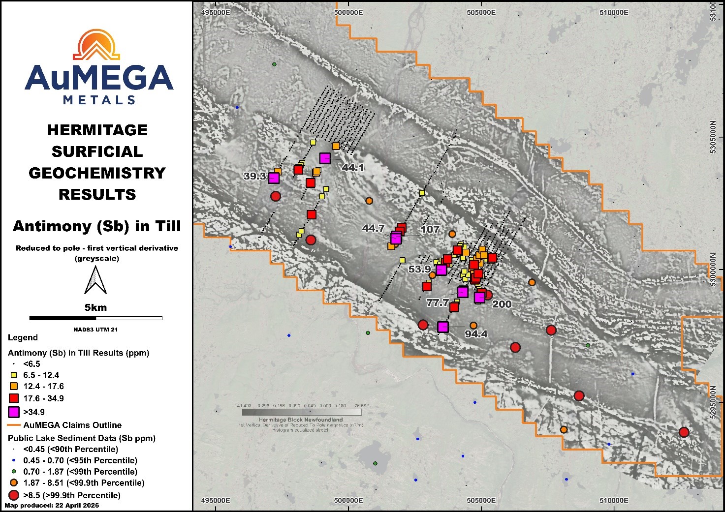Click the red >8.5 lake sediment legend circle
The image size is (725, 512).
(x=14, y=495)
